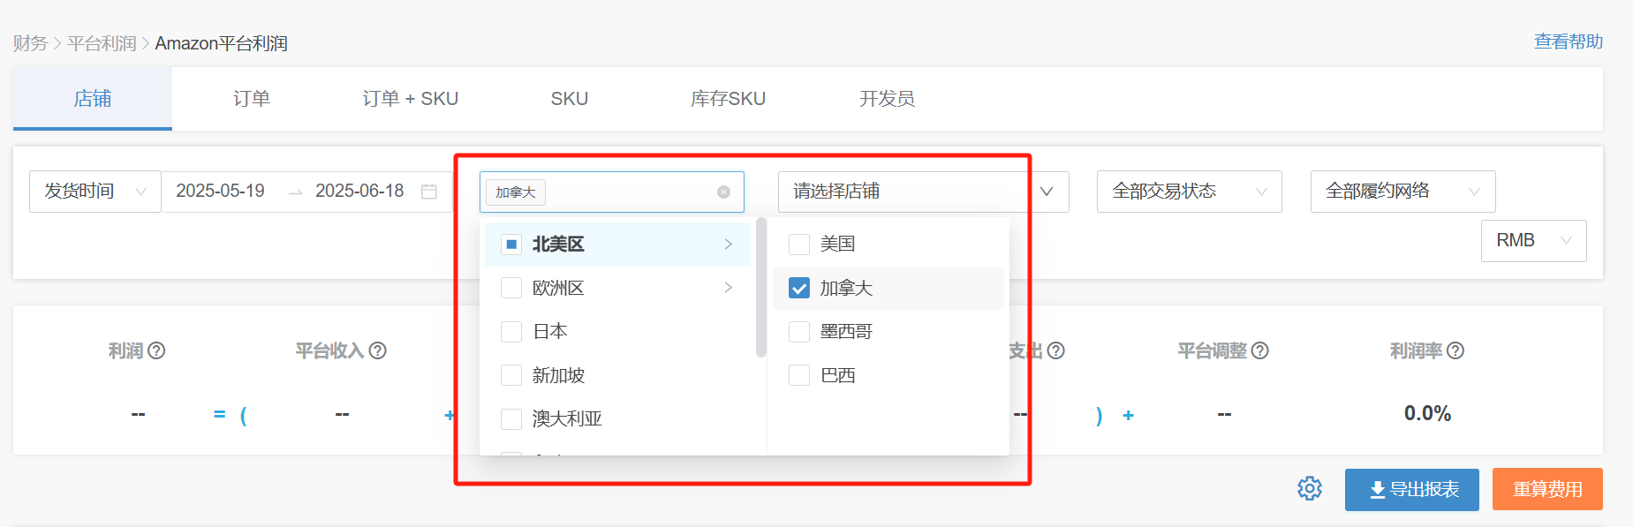
Task: Switch to the SKU tab
Action: (x=570, y=99)
